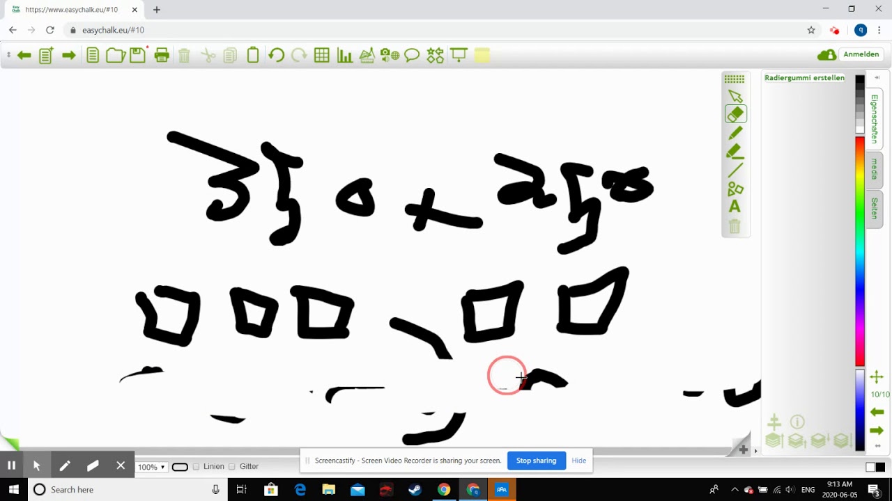
Task: Click the browser address bar
Action: [439, 30]
